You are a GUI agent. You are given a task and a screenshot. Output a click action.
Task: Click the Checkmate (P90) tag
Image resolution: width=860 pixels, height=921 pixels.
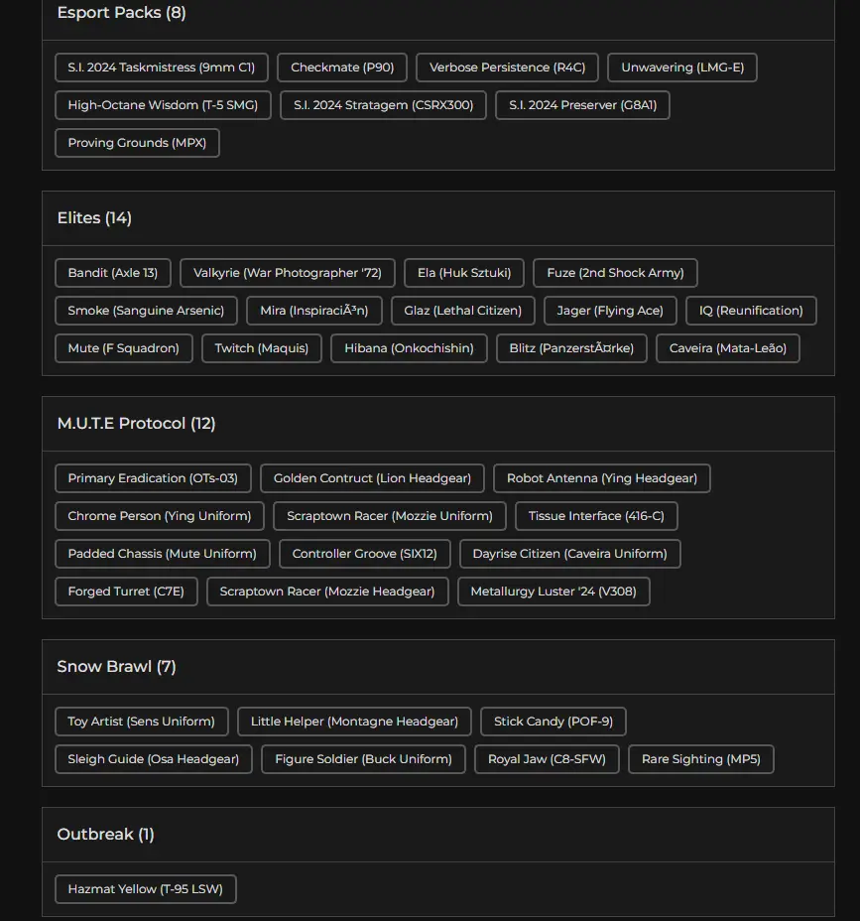point(342,67)
